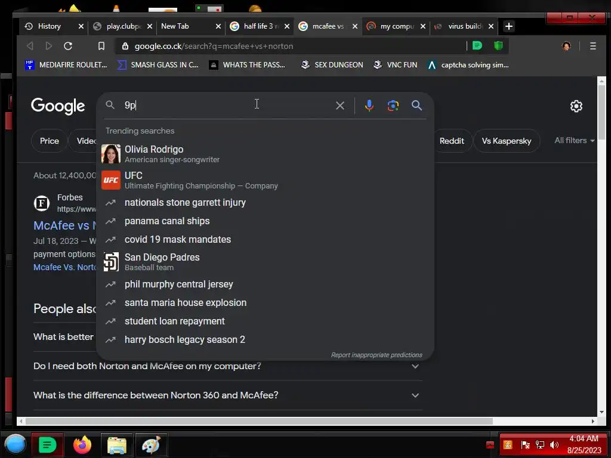Select the Reddit filter chip
The height and width of the screenshot is (458, 611).
(452, 141)
